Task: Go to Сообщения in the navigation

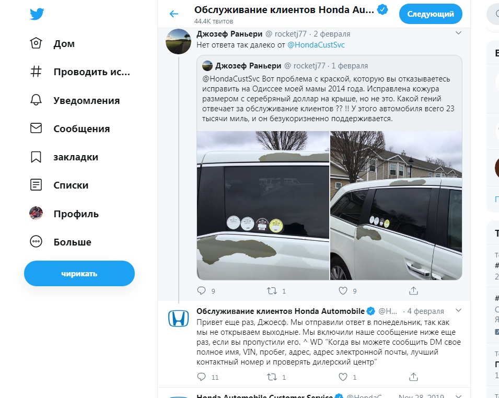Action: [x=69, y=128]
